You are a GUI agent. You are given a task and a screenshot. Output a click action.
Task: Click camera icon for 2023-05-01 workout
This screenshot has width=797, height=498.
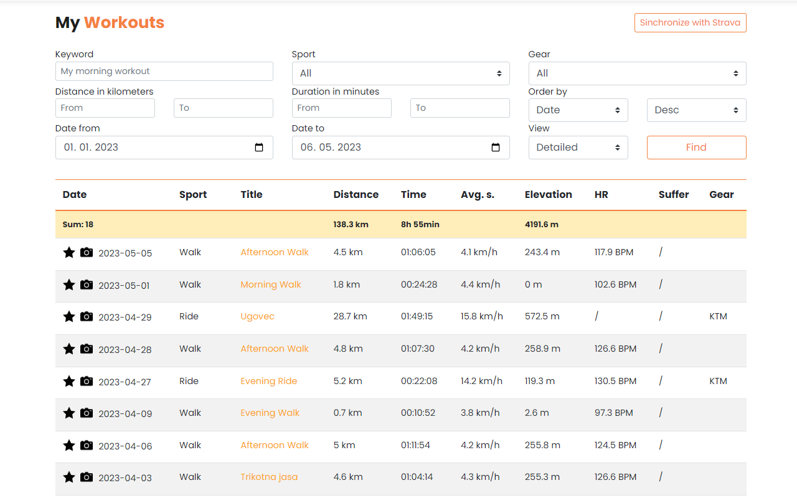87,284
